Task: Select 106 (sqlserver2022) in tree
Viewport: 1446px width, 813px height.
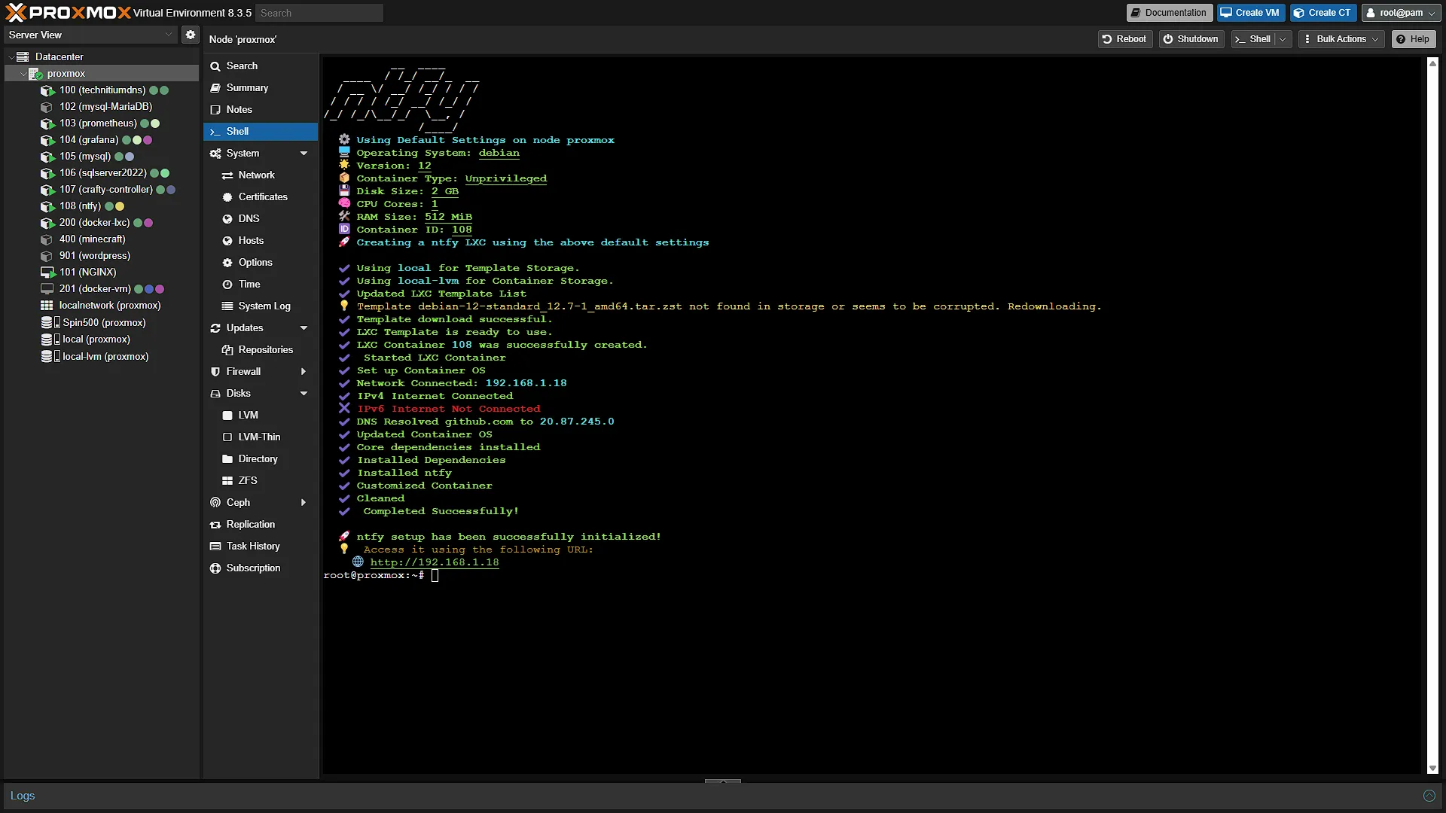Action: 102,173
